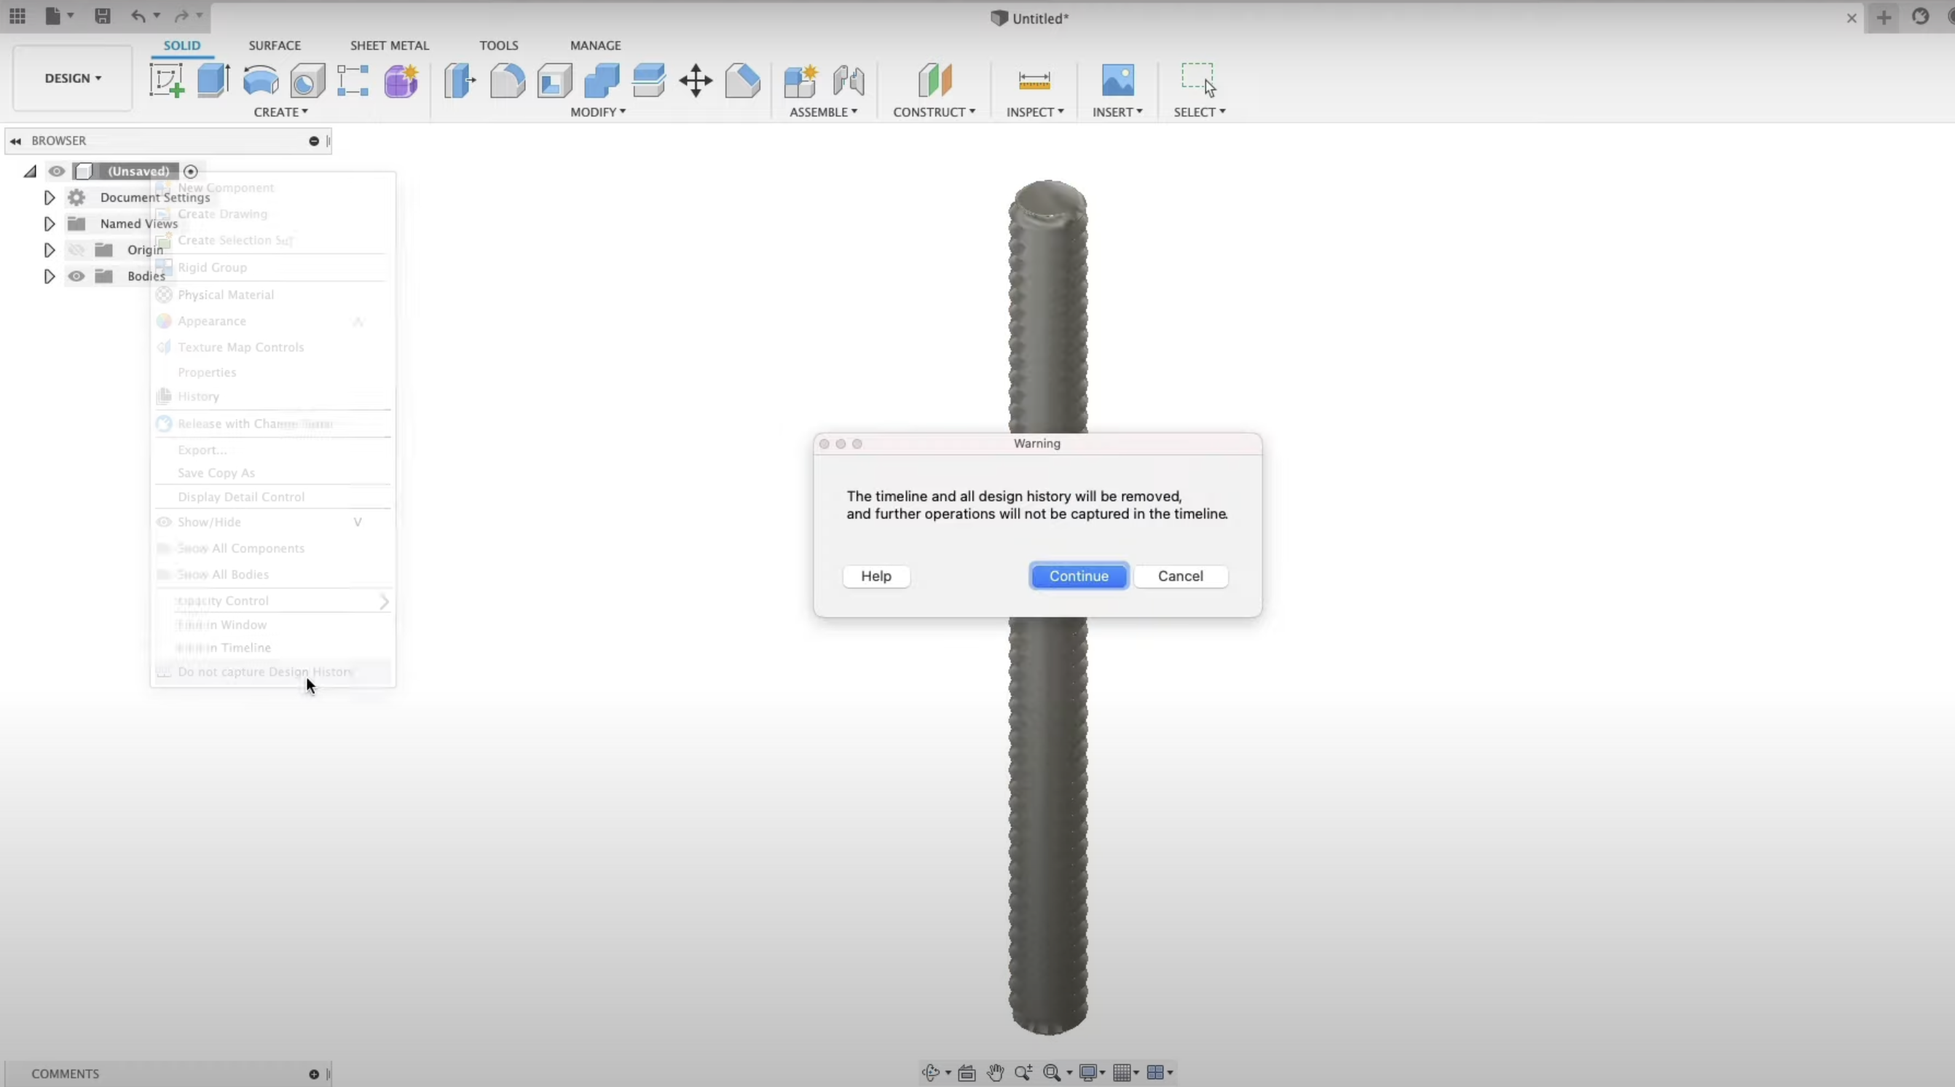Select the Move/Copy tool
This screenshot has width=1955, height=1087.
(x=696, y=80)
